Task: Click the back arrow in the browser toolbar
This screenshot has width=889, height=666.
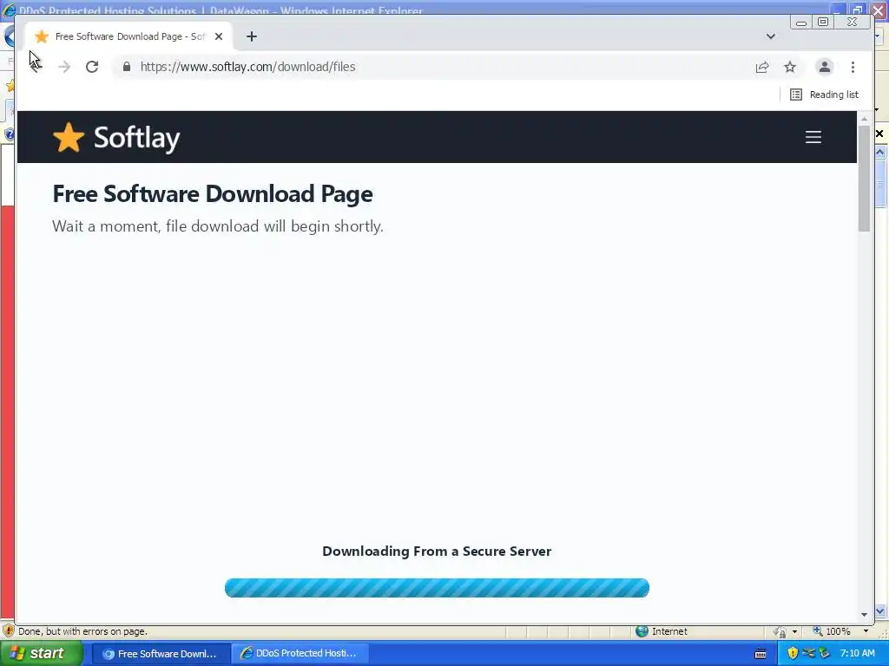Action: pyautogui.click(x=36, y=67)
